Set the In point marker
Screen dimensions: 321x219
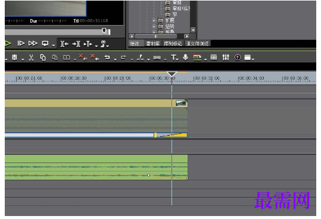pos(64,44)
